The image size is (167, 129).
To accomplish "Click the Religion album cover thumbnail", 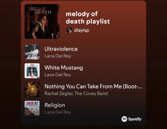I will coord(32,108).
